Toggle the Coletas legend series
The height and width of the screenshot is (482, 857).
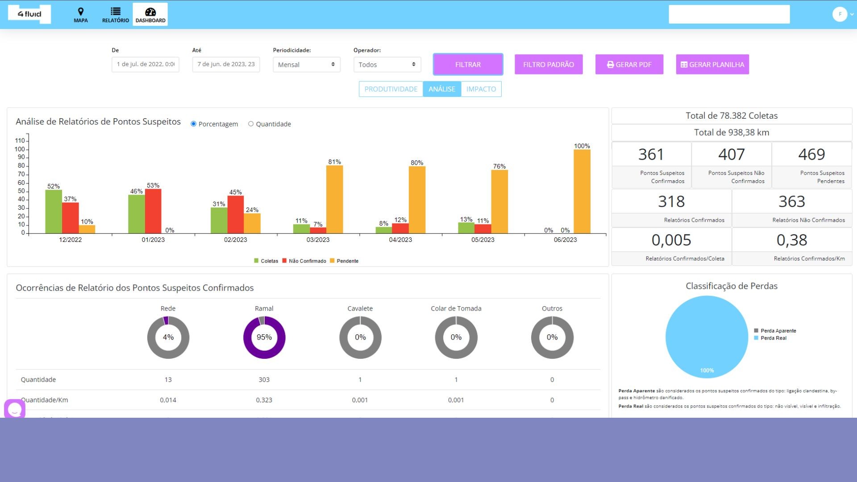(266, 261)
